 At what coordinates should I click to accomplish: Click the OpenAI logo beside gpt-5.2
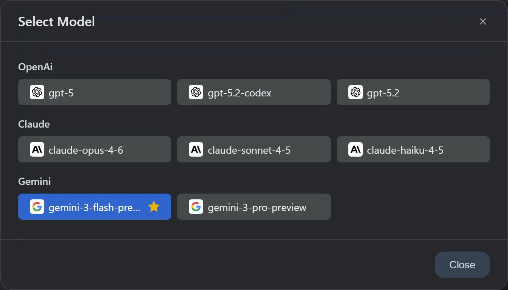pyautogui.click(x=356, y=92)
